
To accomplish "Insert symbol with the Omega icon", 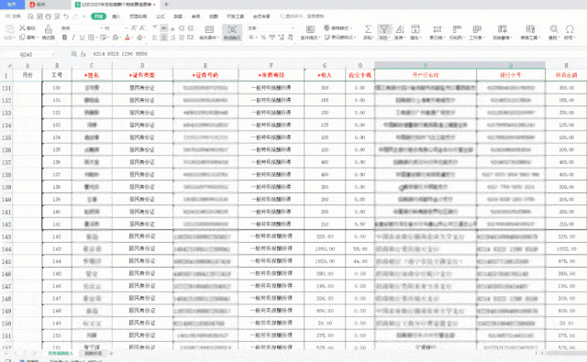I will tap(570, 29).
